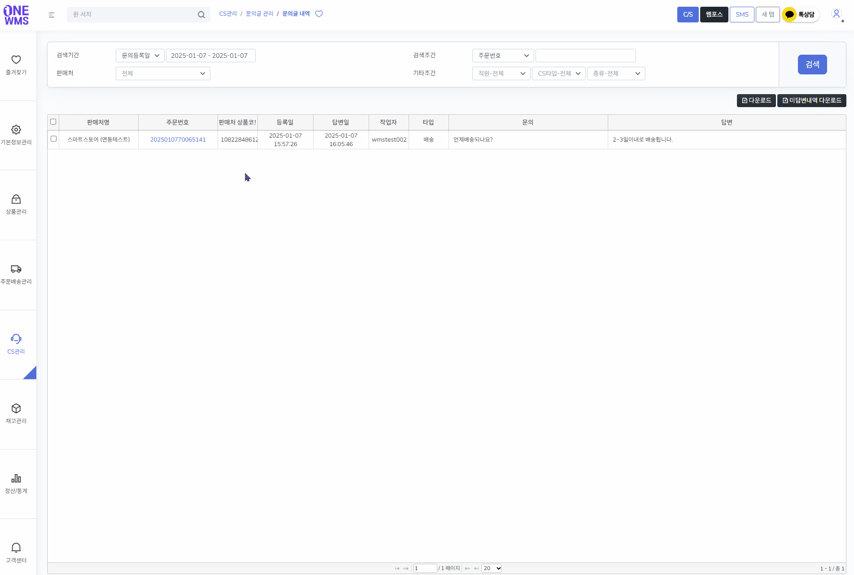Screen dimensions: 854x575
Task: Open the CS타입-전체 dropdown
Action: coord(558,73)
